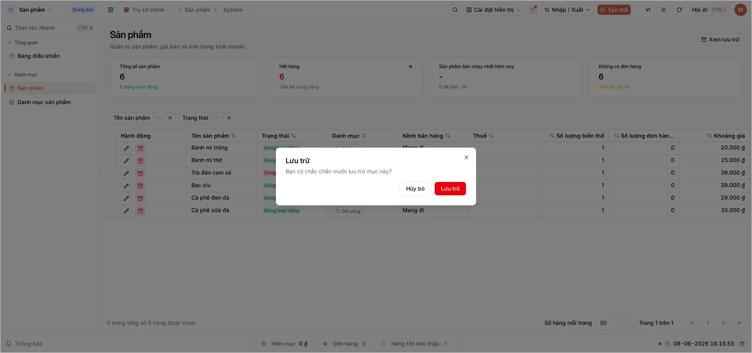The width and height of the screenshot is (752, 353).
Task: Cancel the dialog with Hủy bỏ
Action: (x=415, y=189)
